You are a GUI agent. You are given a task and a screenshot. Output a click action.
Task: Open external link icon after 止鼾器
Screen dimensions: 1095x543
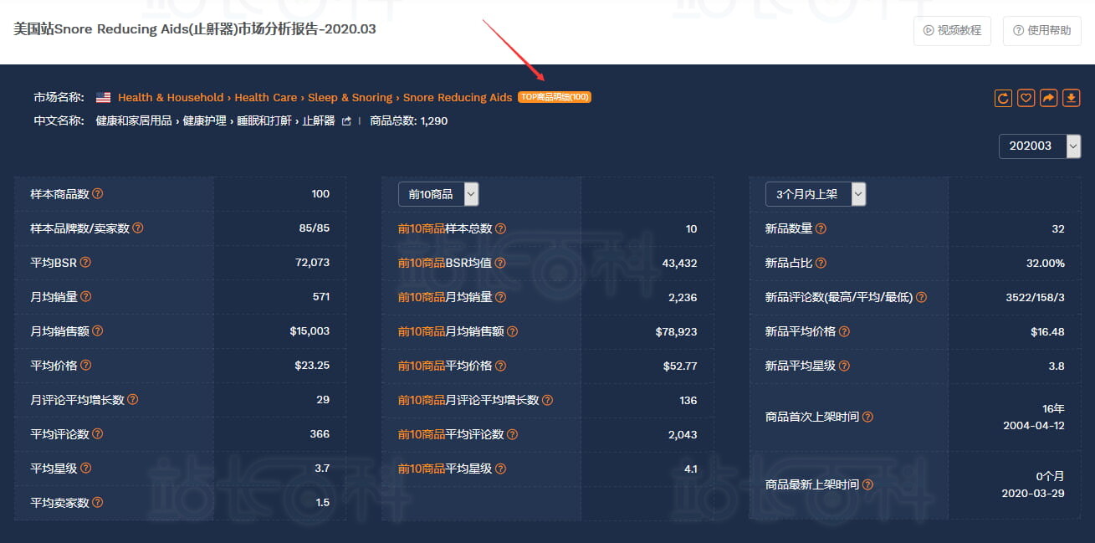346,121
